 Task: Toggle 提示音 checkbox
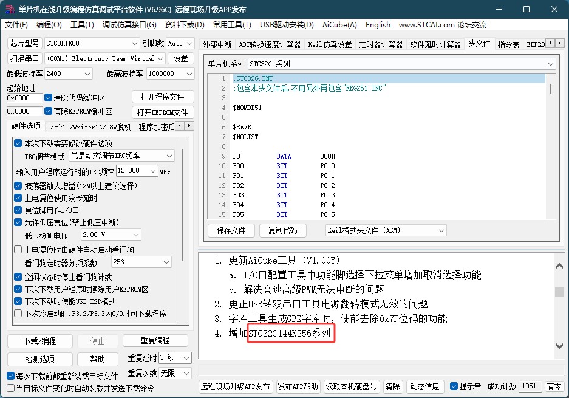[454, 386]
